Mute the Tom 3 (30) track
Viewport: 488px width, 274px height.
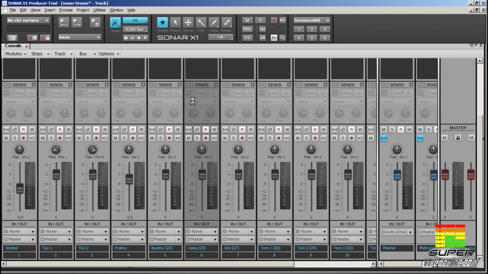[x=334, y=138]
